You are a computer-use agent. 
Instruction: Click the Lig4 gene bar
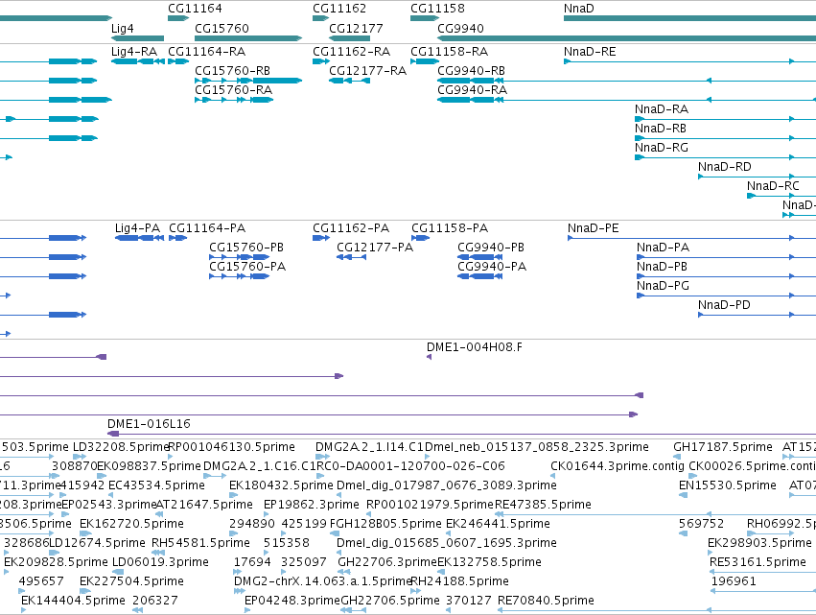pyautogui.click(x=137, y=38)
